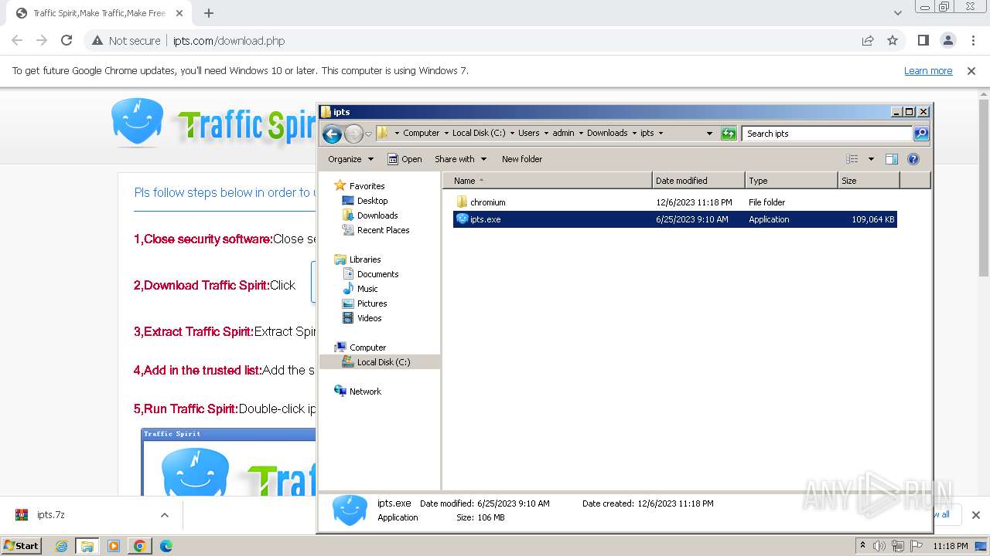Click the Open toolbar button
Viewport: 990px width, 556px height.
(x=405, y=159)
